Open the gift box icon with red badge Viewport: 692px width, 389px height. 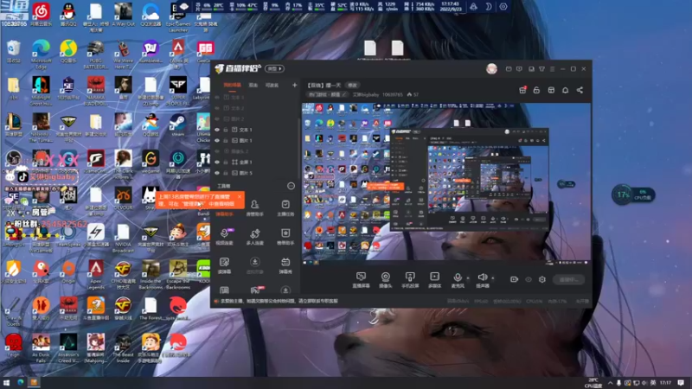(x=522, y=90)
